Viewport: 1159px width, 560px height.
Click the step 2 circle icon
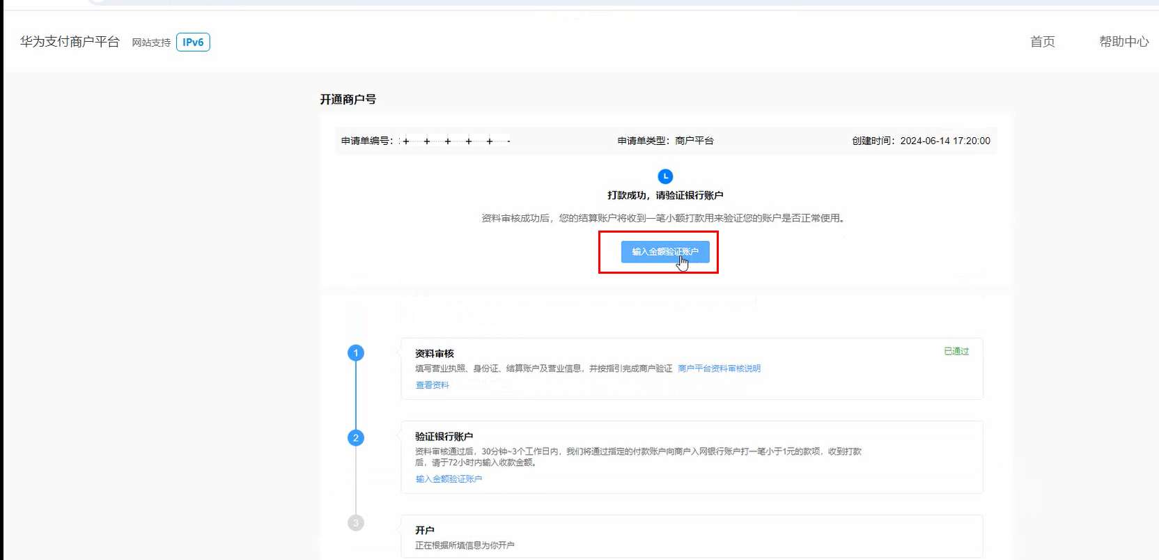coord(356,438)
